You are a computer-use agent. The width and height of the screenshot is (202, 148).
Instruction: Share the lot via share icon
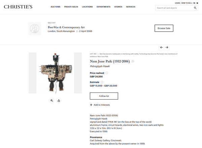coord(59,101)
